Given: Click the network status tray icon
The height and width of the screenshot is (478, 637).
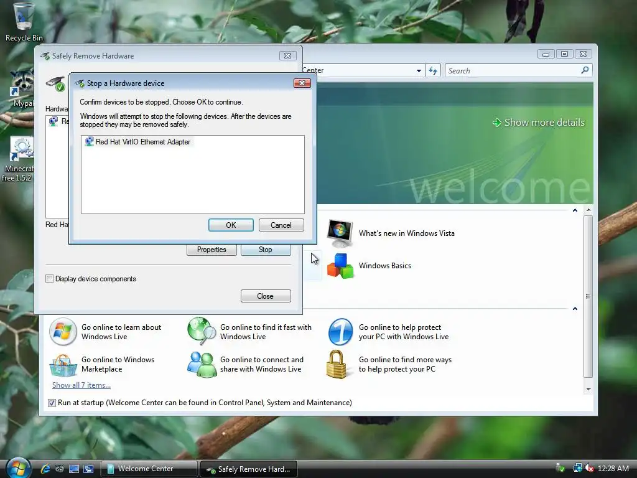Looking at the screenshot, I should [577, 468].
